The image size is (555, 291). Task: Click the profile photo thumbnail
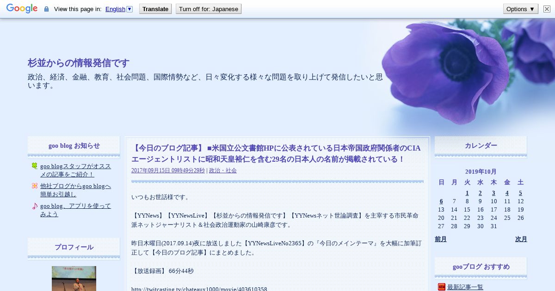coord(74,279)
